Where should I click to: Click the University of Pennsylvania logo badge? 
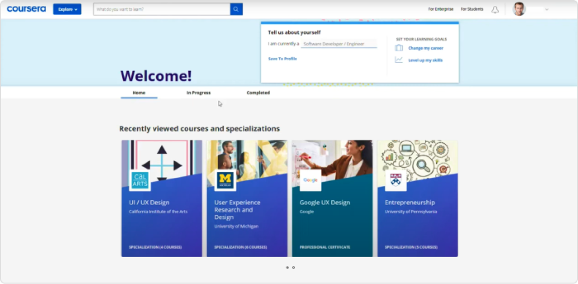pyautogui.click(x=396, y=180)
